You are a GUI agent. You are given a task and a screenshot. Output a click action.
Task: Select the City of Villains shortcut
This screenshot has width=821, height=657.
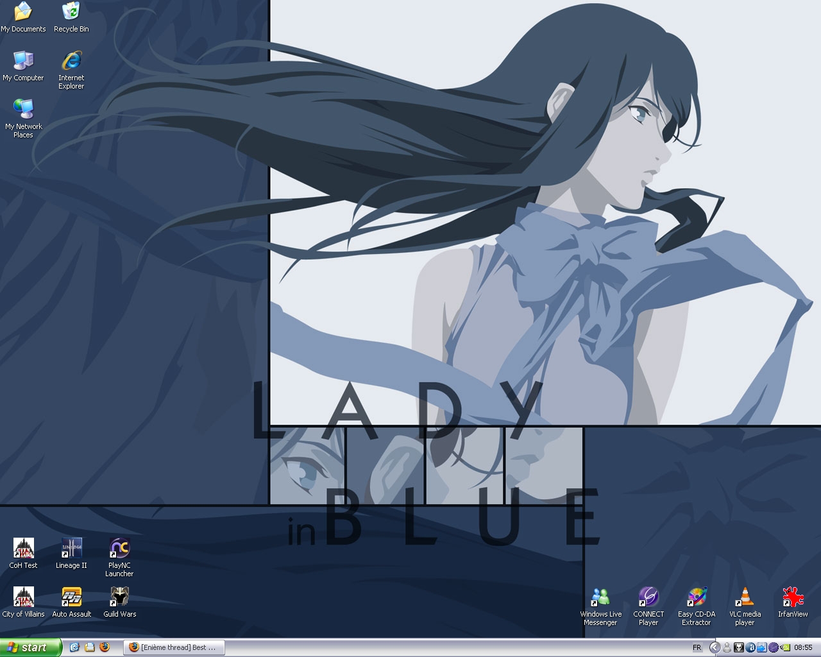(23, 602)
